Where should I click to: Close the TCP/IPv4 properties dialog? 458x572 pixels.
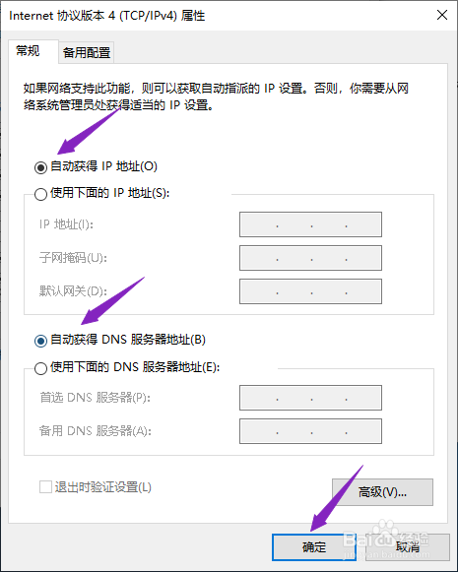tap(442, 15)
